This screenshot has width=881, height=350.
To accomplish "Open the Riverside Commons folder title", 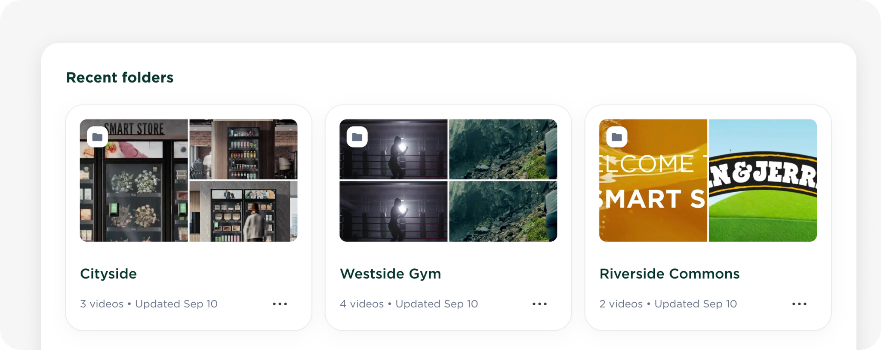I will pyautogui.click(x=669, y=274).
